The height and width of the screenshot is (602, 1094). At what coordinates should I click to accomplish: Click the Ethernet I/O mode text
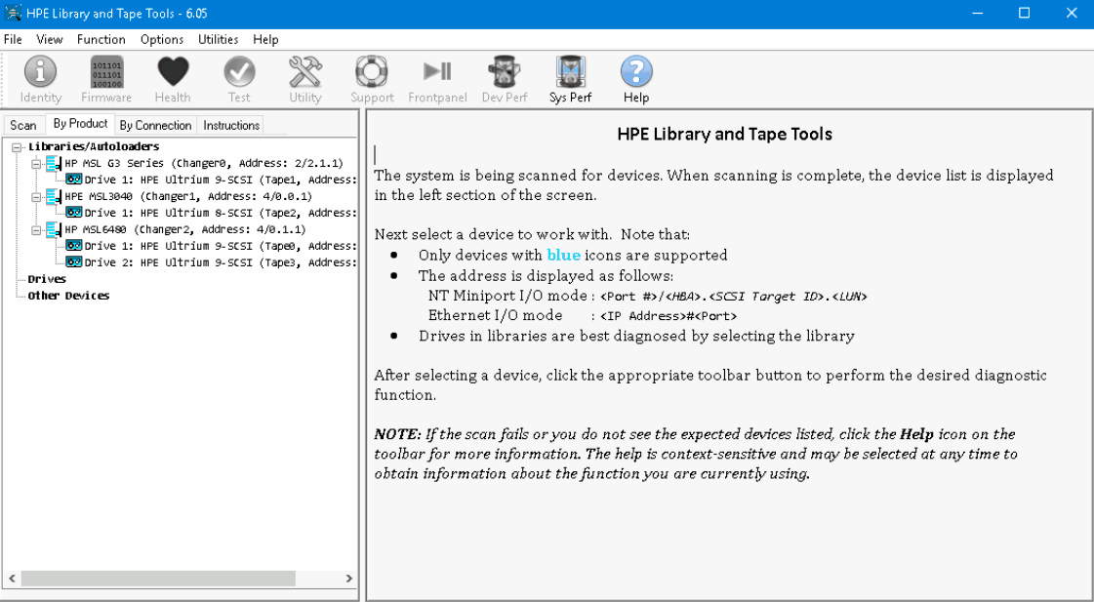496,315
